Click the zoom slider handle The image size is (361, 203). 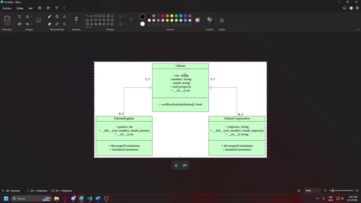coord(333,191)
